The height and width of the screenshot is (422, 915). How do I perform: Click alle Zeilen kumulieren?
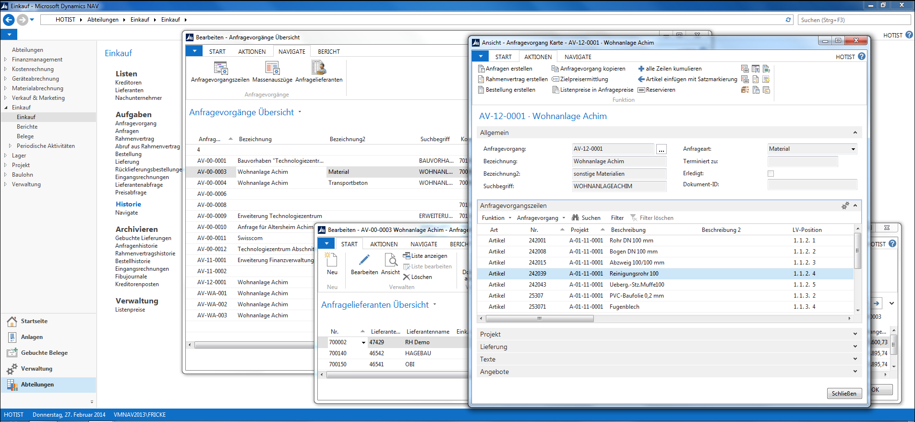(670, 69)
